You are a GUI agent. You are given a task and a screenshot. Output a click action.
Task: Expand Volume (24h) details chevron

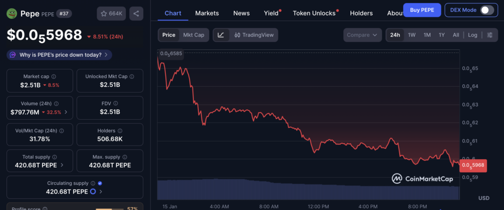click(66, 112)
